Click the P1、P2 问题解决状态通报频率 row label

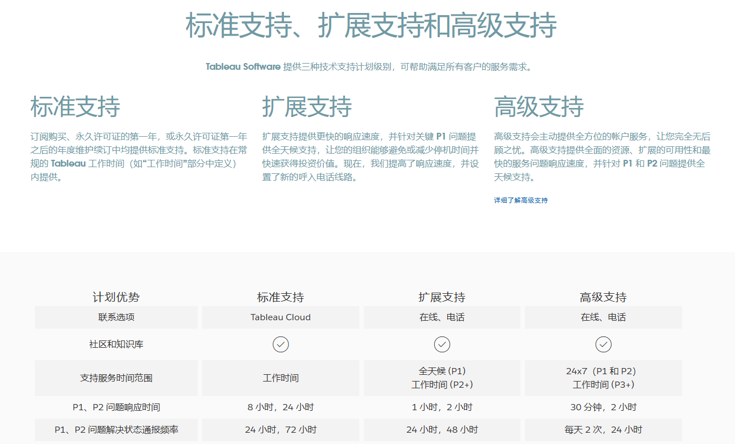click(116, 430)
